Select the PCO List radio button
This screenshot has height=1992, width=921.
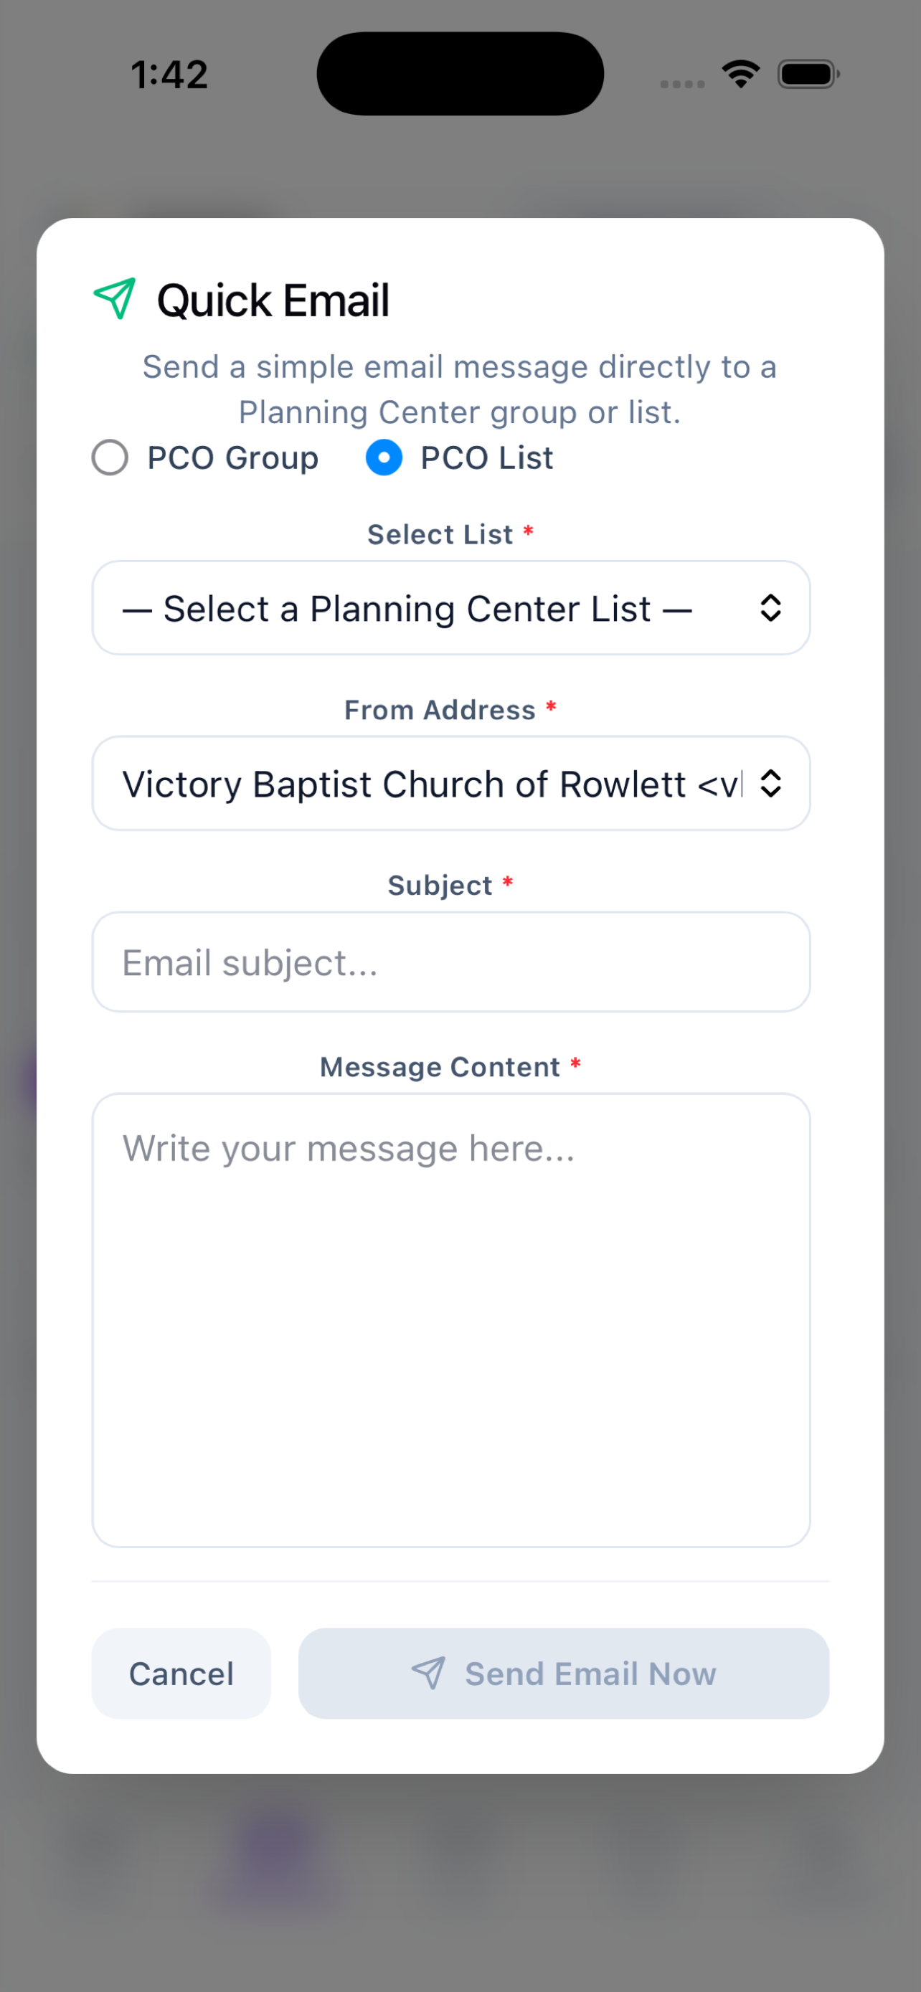coord(384,457)
